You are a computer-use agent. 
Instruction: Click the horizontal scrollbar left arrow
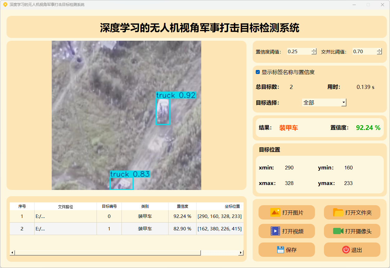(x=12, y=253)
